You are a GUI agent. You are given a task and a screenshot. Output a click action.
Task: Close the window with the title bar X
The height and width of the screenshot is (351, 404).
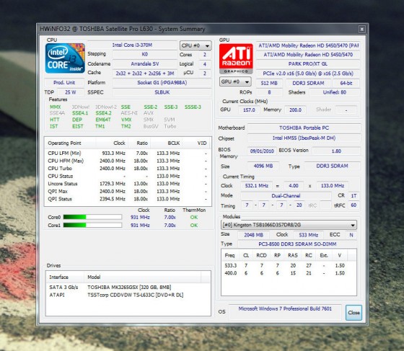[361, 29]
